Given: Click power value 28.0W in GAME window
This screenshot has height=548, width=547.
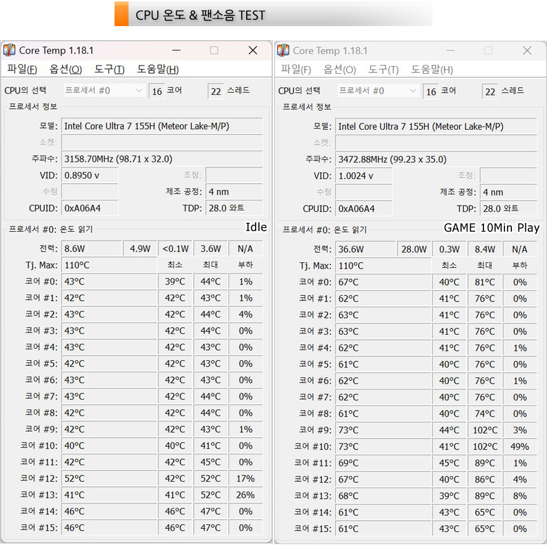Looking at the screenshot, I should point(414,249).
